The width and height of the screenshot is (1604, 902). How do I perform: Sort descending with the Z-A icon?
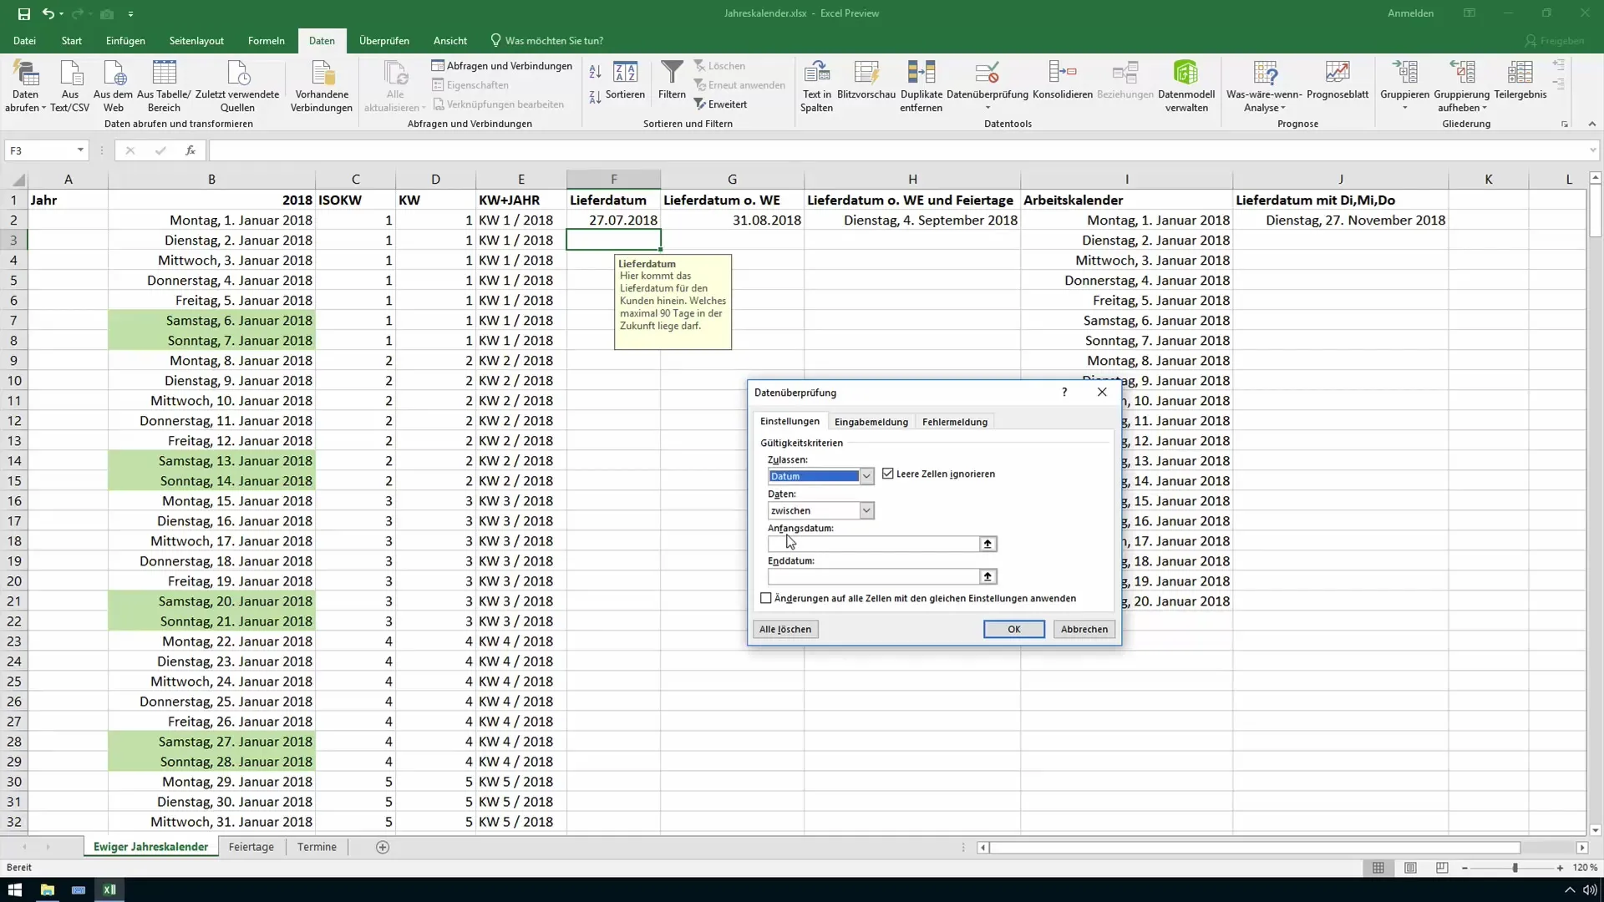pyautogui.click(x=595, y=98)
